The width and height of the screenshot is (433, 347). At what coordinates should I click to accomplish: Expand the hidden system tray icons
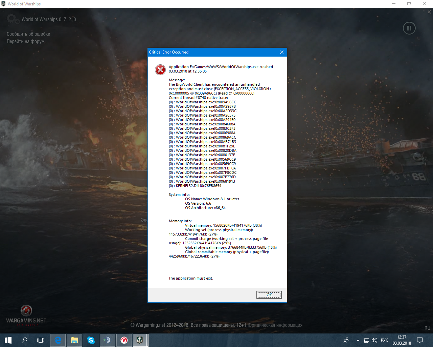(x=358, y=340)
